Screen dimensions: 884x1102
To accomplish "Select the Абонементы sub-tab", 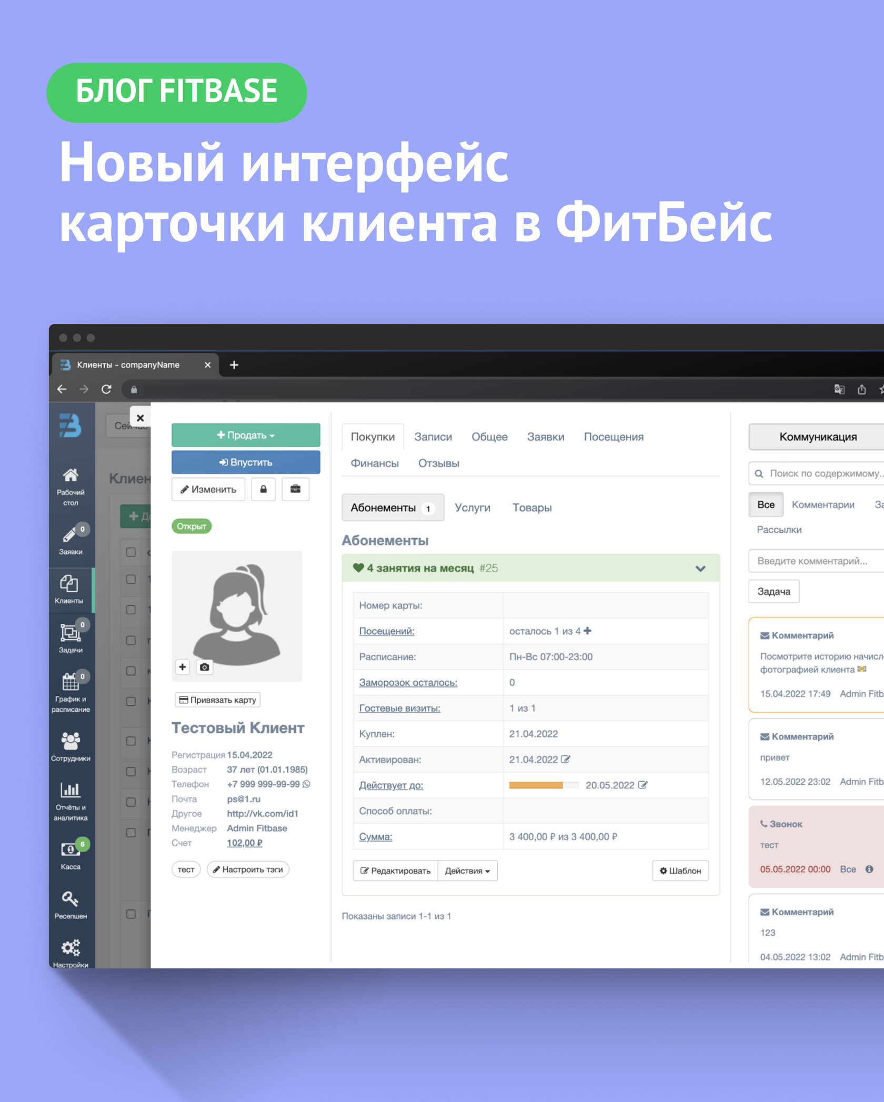I will click(x=393, y=508).
